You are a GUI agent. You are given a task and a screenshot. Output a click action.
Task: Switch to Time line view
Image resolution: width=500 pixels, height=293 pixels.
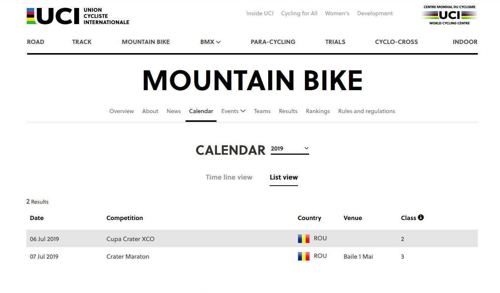(229, 177)
